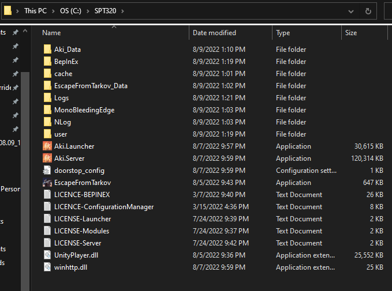Select the winhttp.dll file name
This screenshot has width=392, height=291.
[x=71, y=267]
